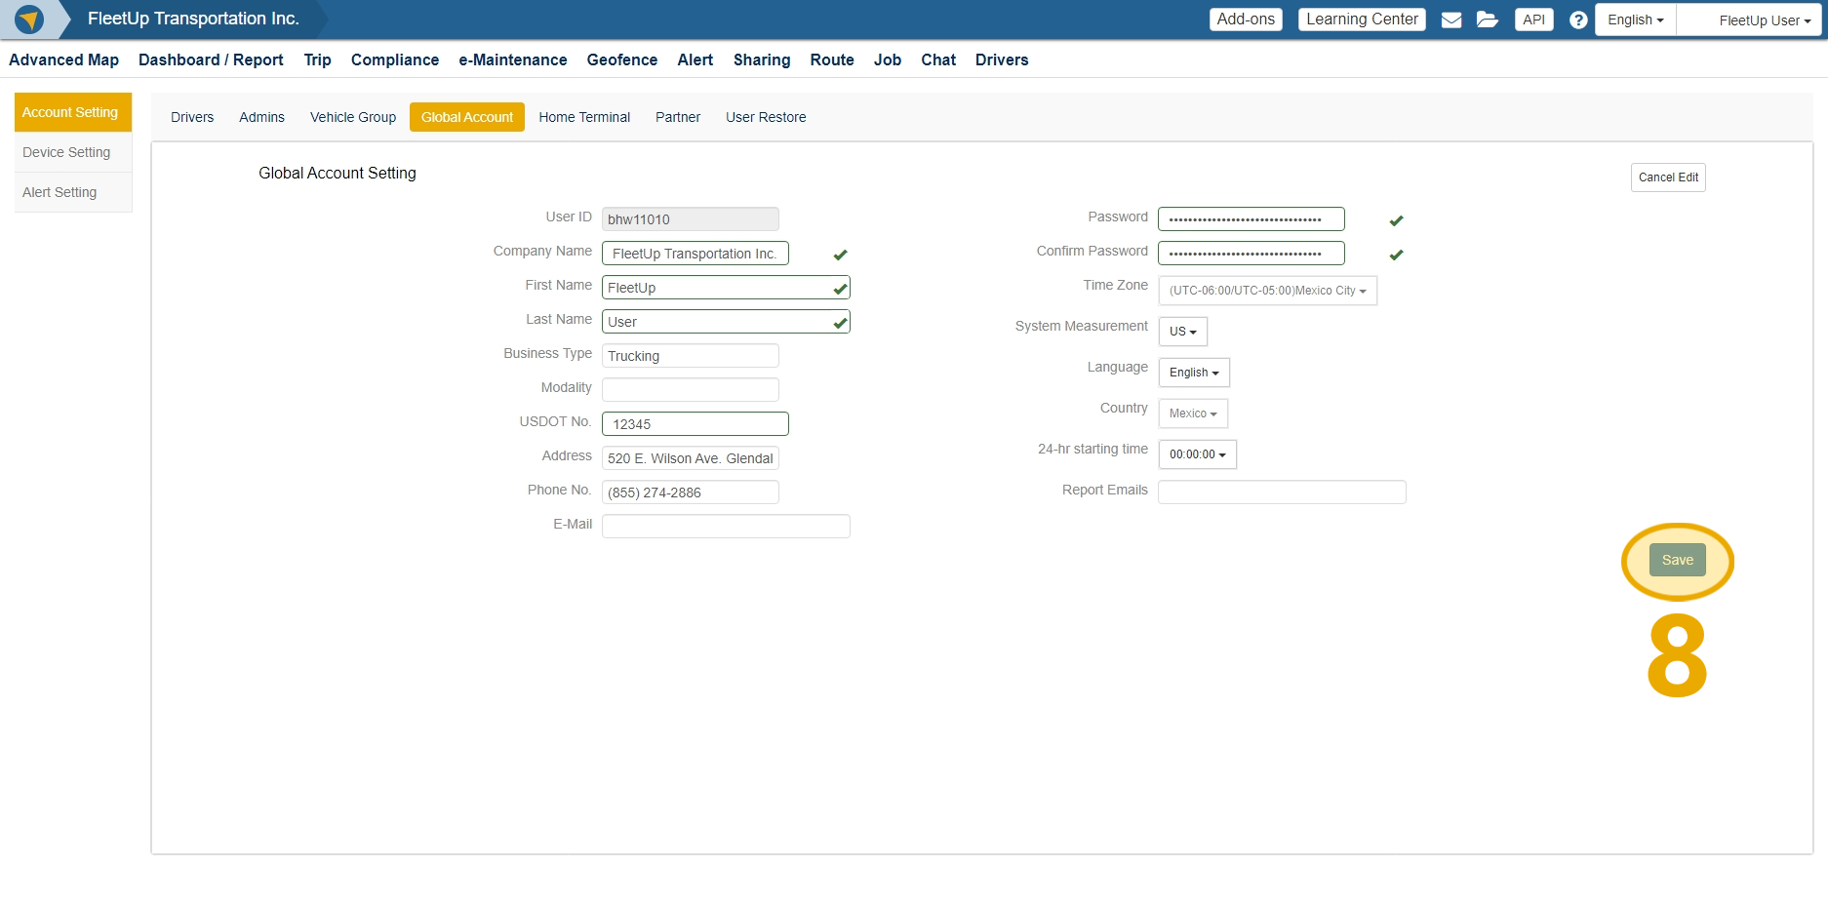
Task: Open the System Measurement US dropdown
Action: click(x=1182, y=332)
